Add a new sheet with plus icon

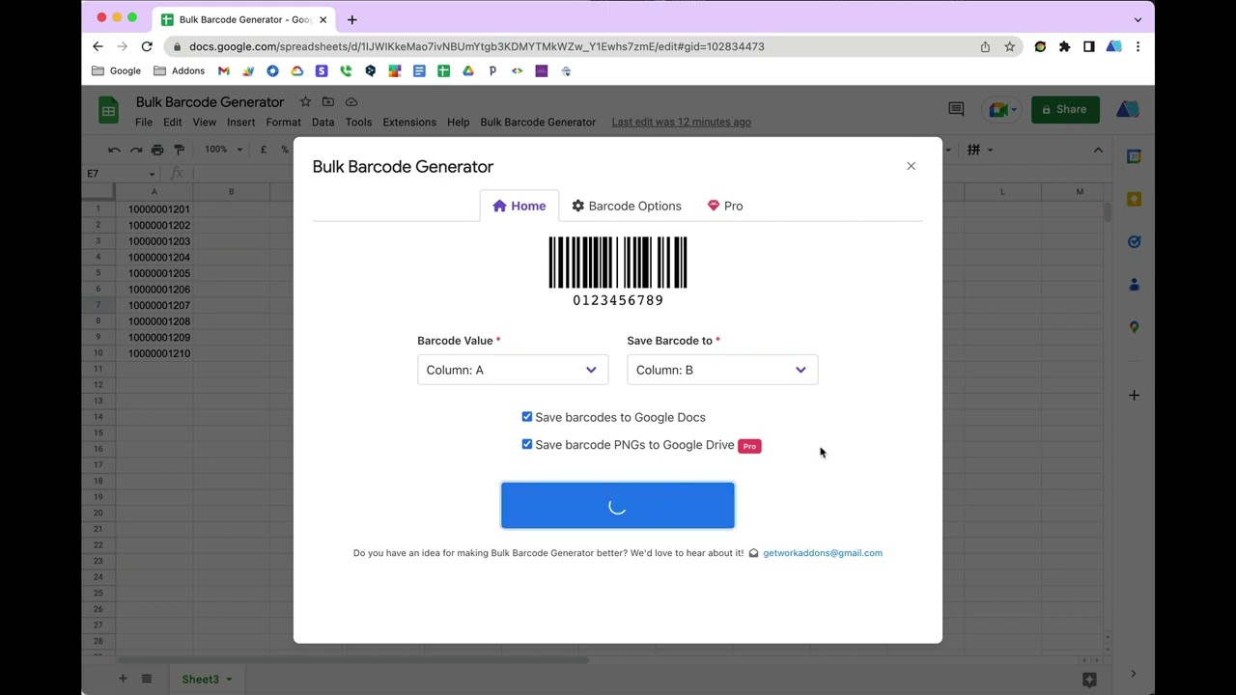click(x=123, y=679)
